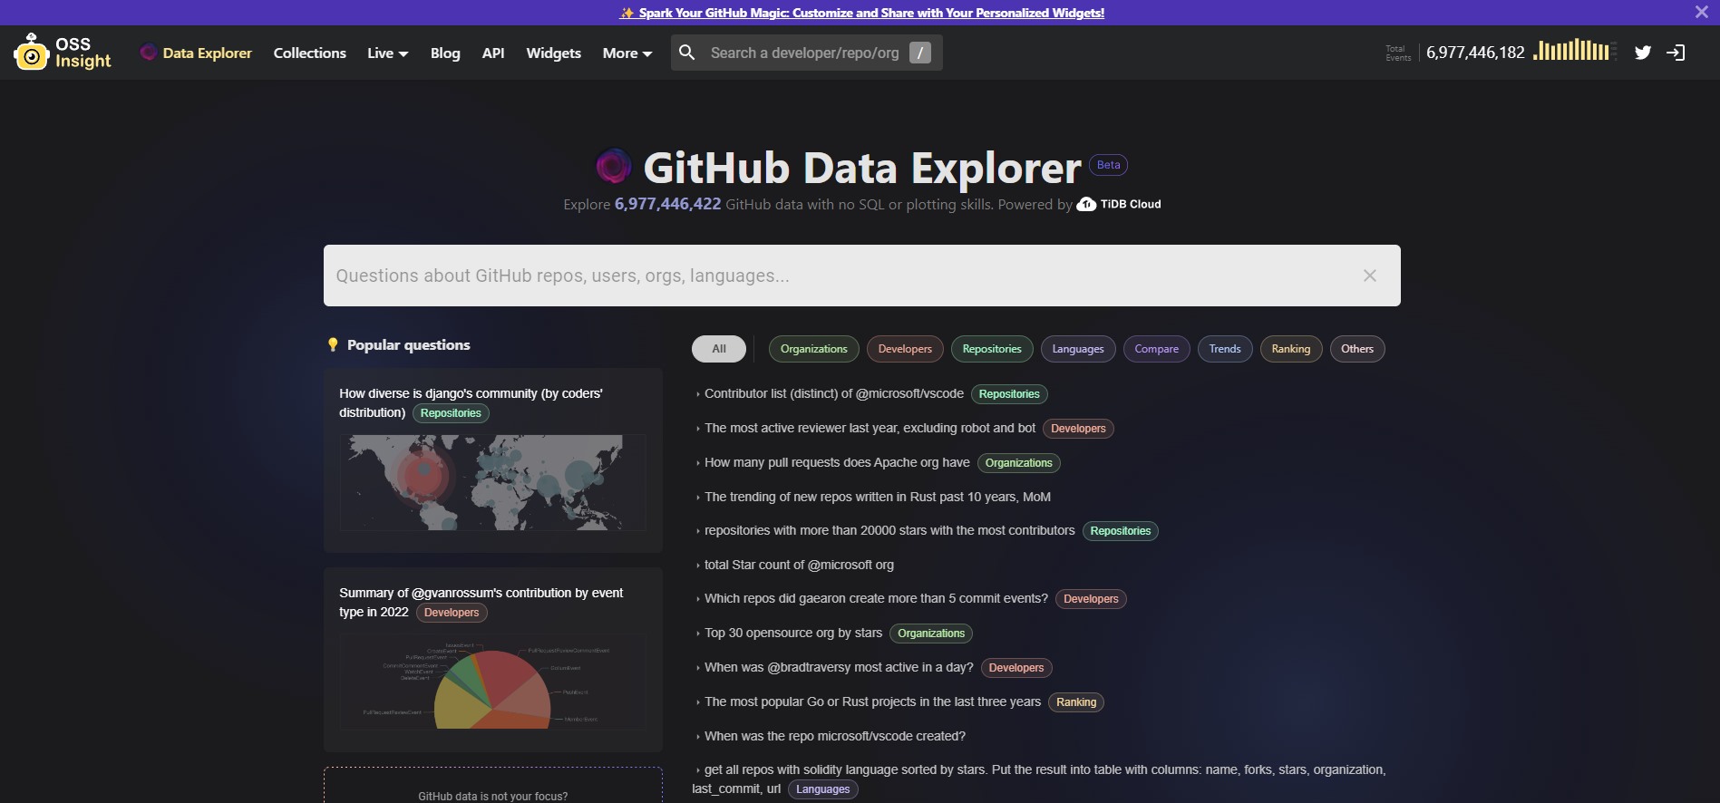Click Languages tag beside solidity question
Image resolution: width=1720 pixels, height=803 pixels.
click(823, 789)
